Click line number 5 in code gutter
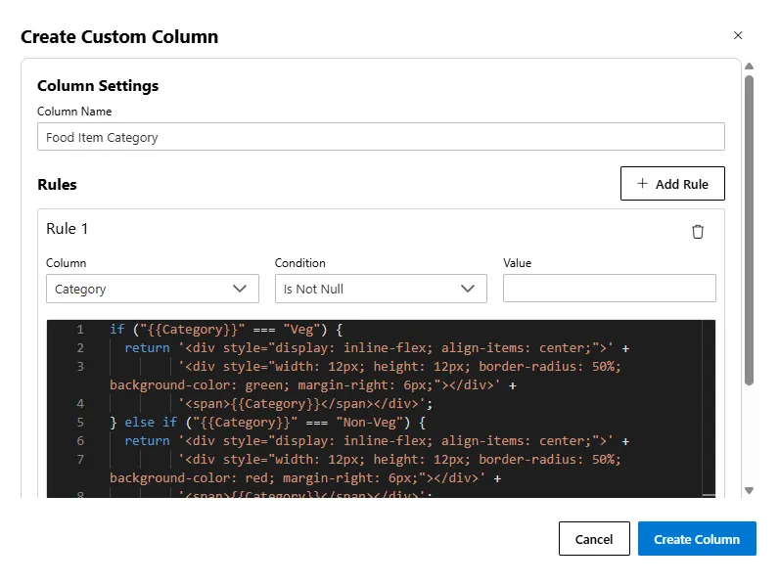Screen dimensions: 779x585 [x=79, y=422]
